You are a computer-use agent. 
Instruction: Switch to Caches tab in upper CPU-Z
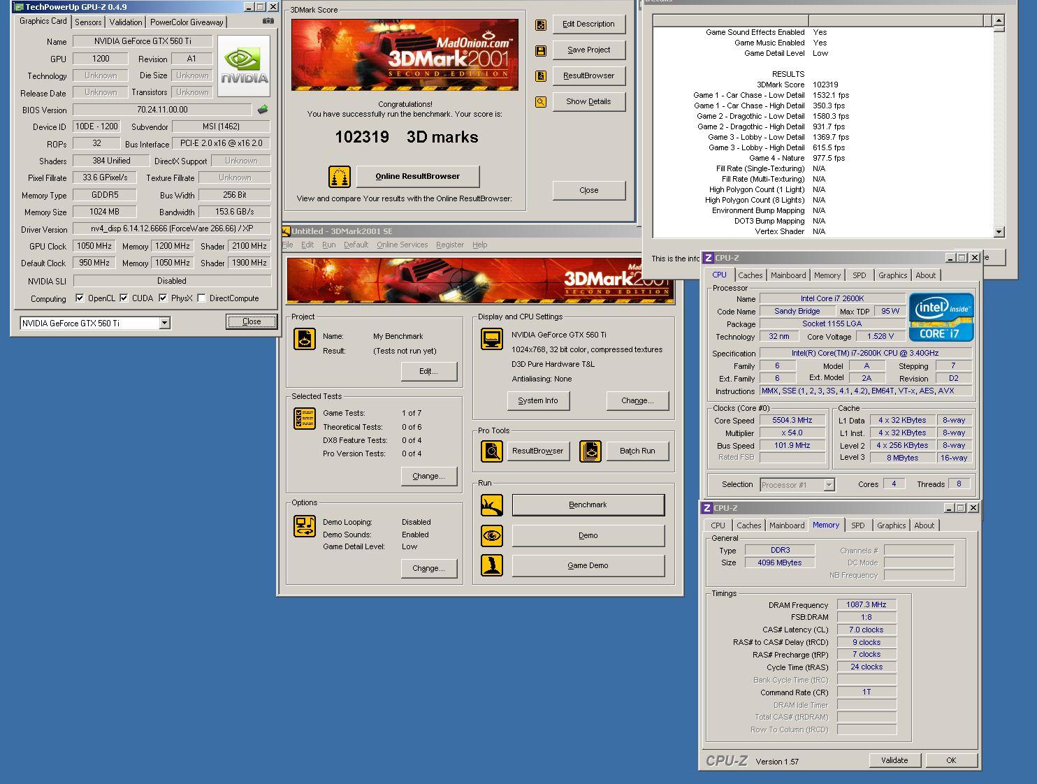click(750, 275)
